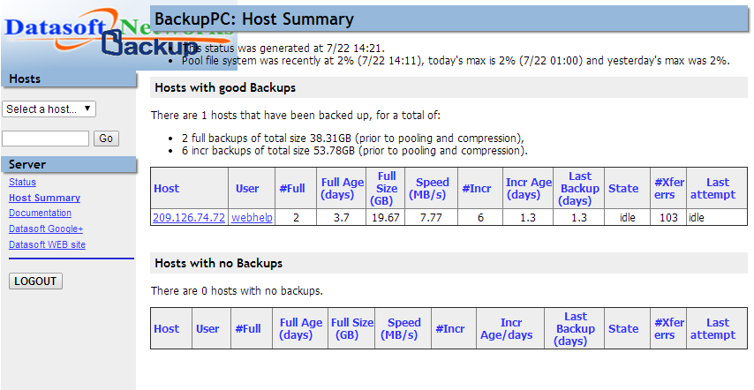
Task: Visit the Datasoft Google+ link
Action: tap(46, 229)
